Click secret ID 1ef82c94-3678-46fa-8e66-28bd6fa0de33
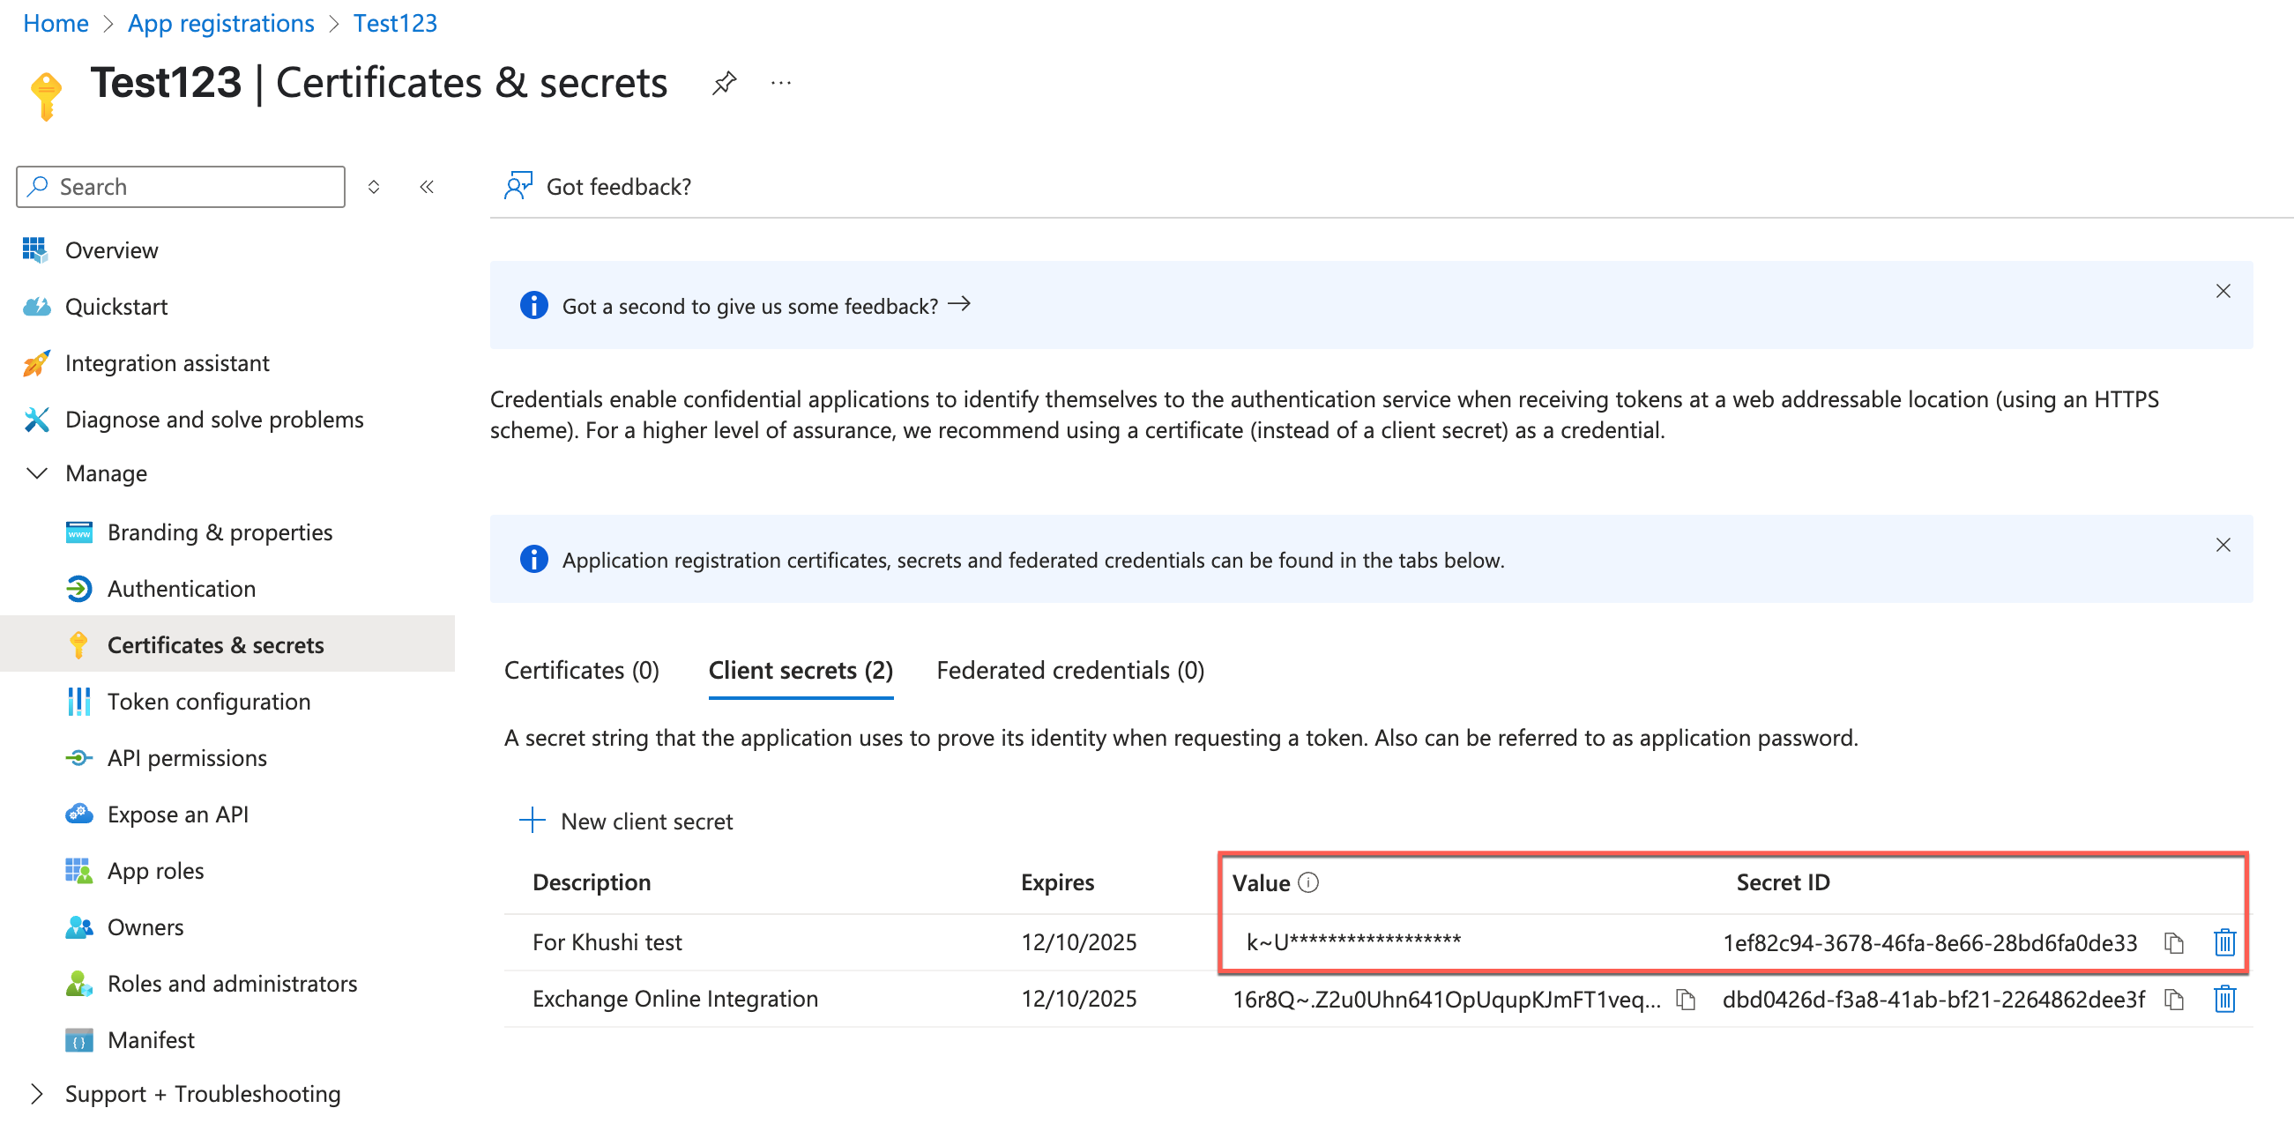The image size is (2294, 1123). (1930, 943)
